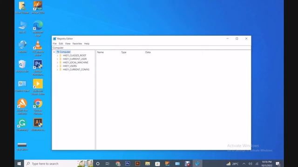The image size is (298, 167).
Task: Select the Recycle Bin desktop icon
Action: tap(22, 66)
